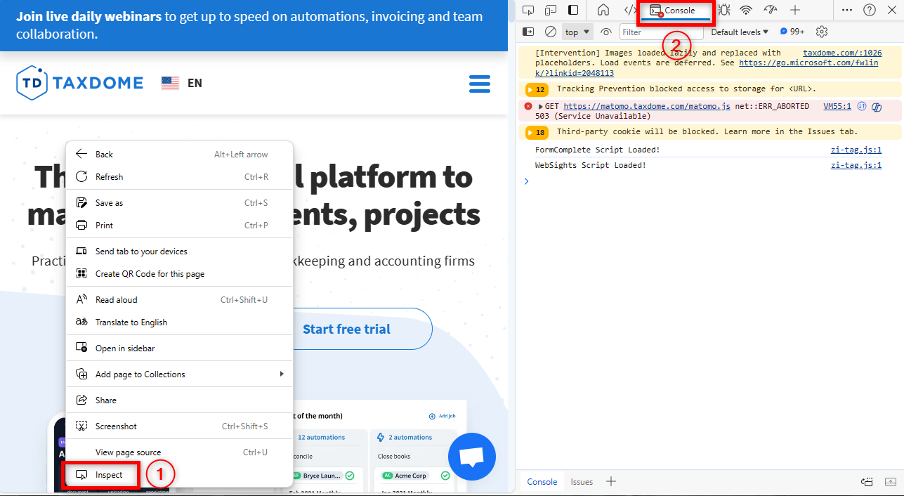904x496 pixels.
Task: Open the Network wifi icon tab
Action: click(746, 10)
